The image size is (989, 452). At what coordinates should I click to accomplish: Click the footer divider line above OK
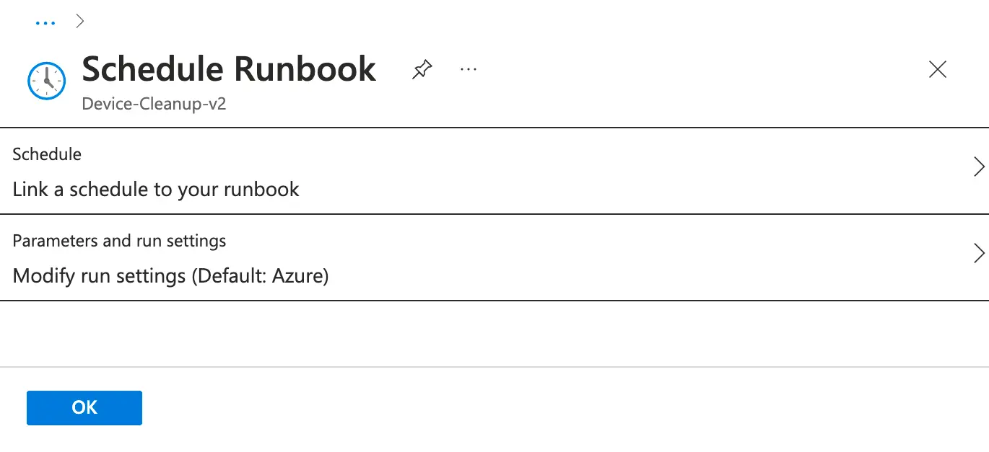(494, 367)
